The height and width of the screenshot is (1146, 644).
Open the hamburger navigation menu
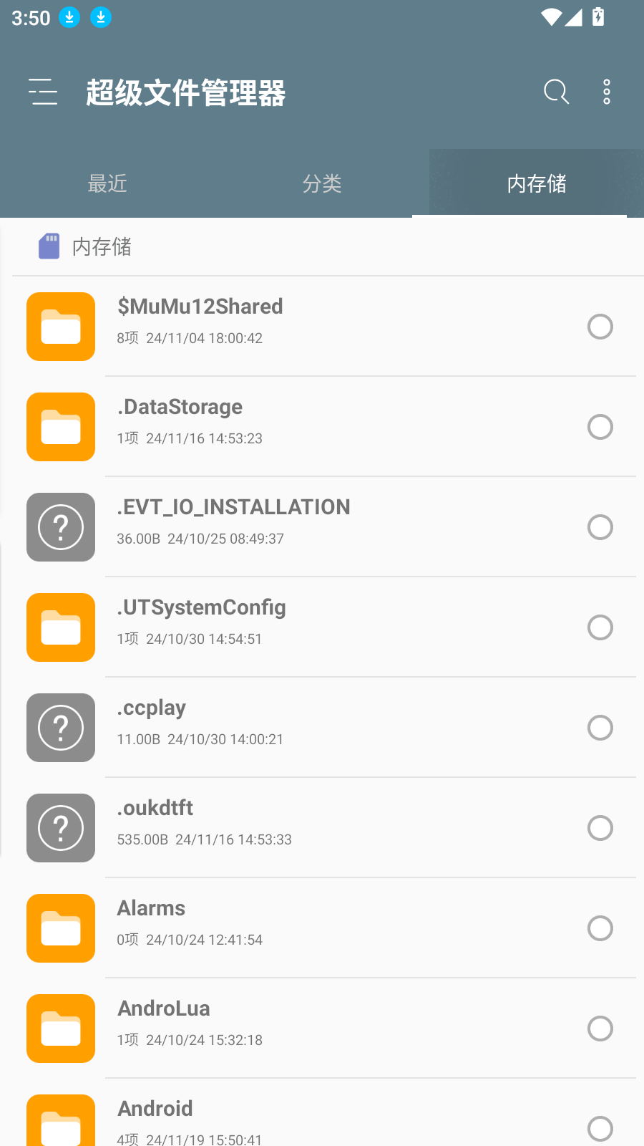[43, 92]
